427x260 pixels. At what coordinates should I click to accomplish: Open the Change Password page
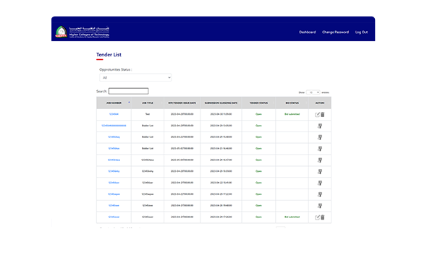(336, 32)
